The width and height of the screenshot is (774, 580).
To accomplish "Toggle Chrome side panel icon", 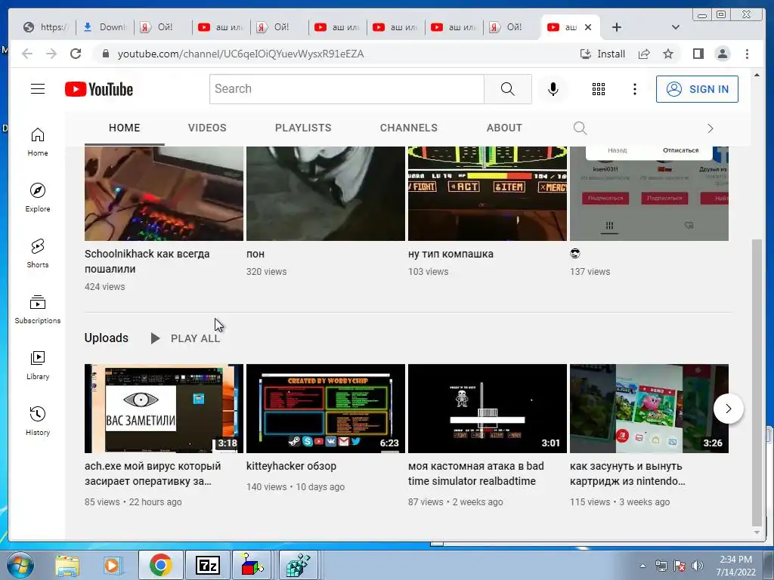I will pos(698,54).
